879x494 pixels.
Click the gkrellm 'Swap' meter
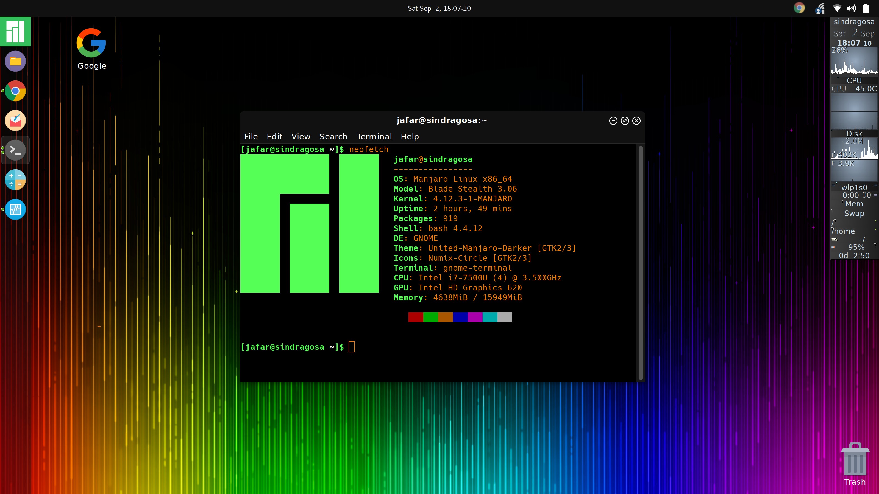click(x=854, y=214)
